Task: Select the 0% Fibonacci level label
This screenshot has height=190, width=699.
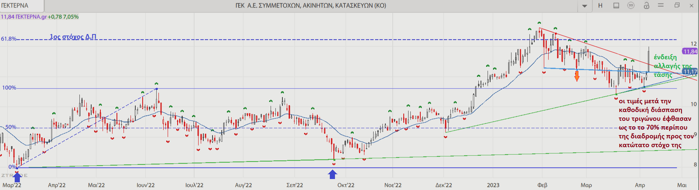Action: coord(12,167)
